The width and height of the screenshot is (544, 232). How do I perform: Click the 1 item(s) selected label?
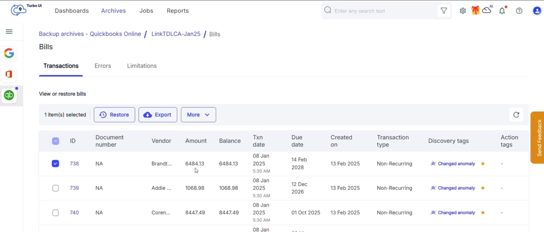65,115
